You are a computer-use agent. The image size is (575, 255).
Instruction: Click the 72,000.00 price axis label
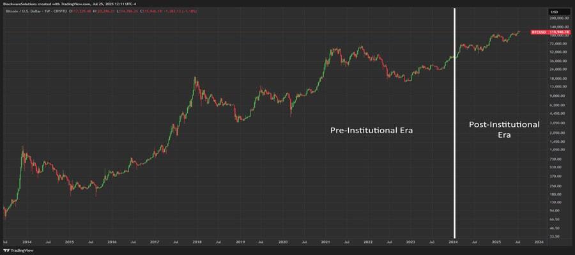pyautogui.click(x=559, y=43)
